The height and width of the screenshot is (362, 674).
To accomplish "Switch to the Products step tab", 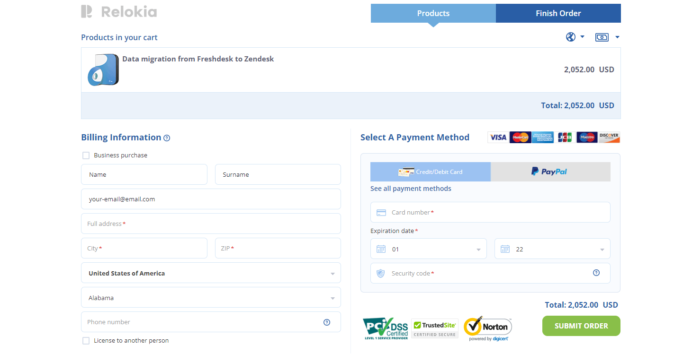I will [x=433, y=13].
